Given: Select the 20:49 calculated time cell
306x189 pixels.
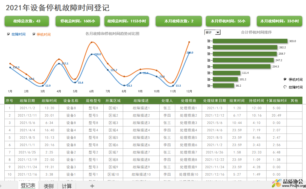Looking at the screenshot, I should tap(277, 115).
